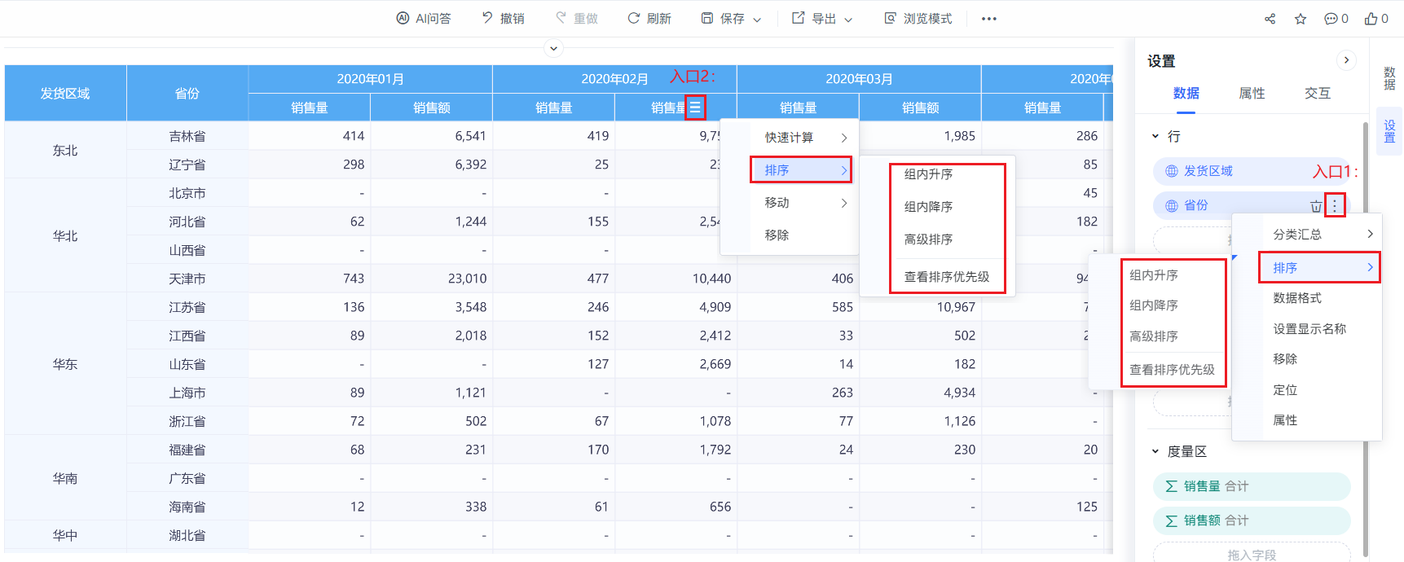Open the three-dot more options in toolbar
This screenshot has height=562, width=1404.
[x=989, y=18]
